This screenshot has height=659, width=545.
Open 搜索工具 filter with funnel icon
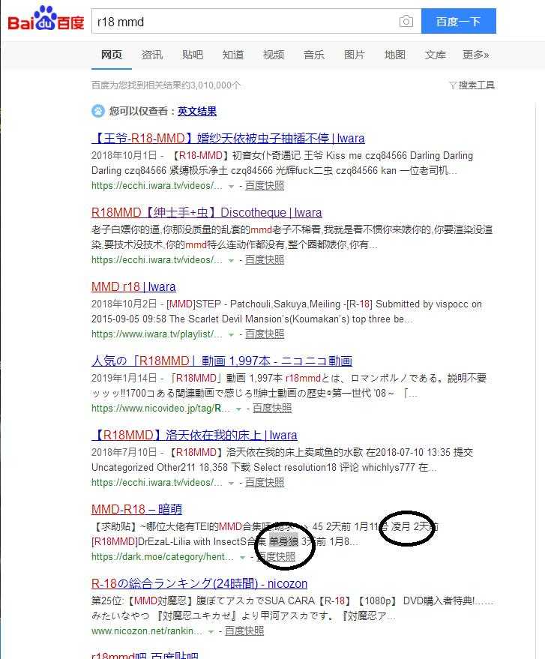tap(472, 85)
